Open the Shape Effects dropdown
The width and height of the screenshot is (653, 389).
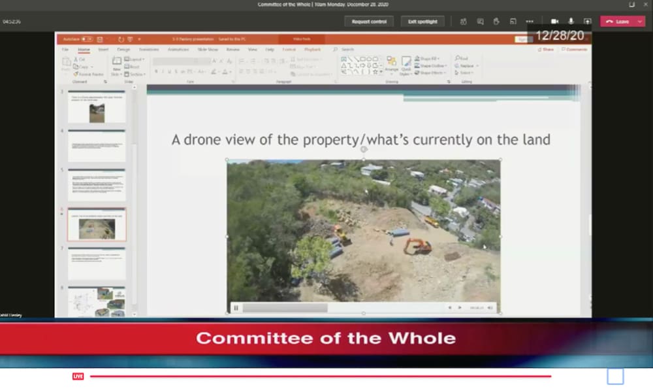tap(430, 73)
